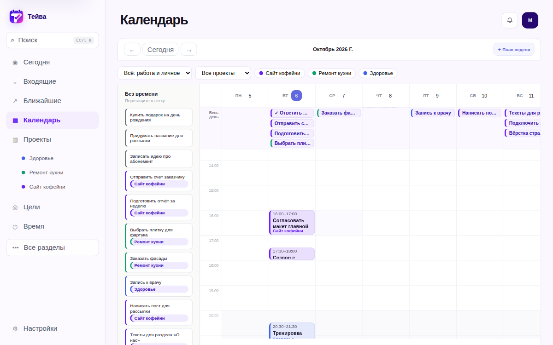Click the Все разделы button
The image size is (553, 345).
53,247
